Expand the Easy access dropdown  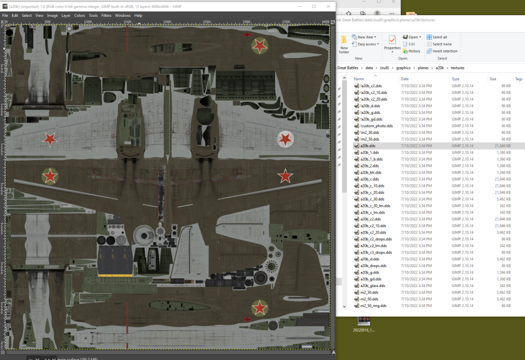(378, 44)
